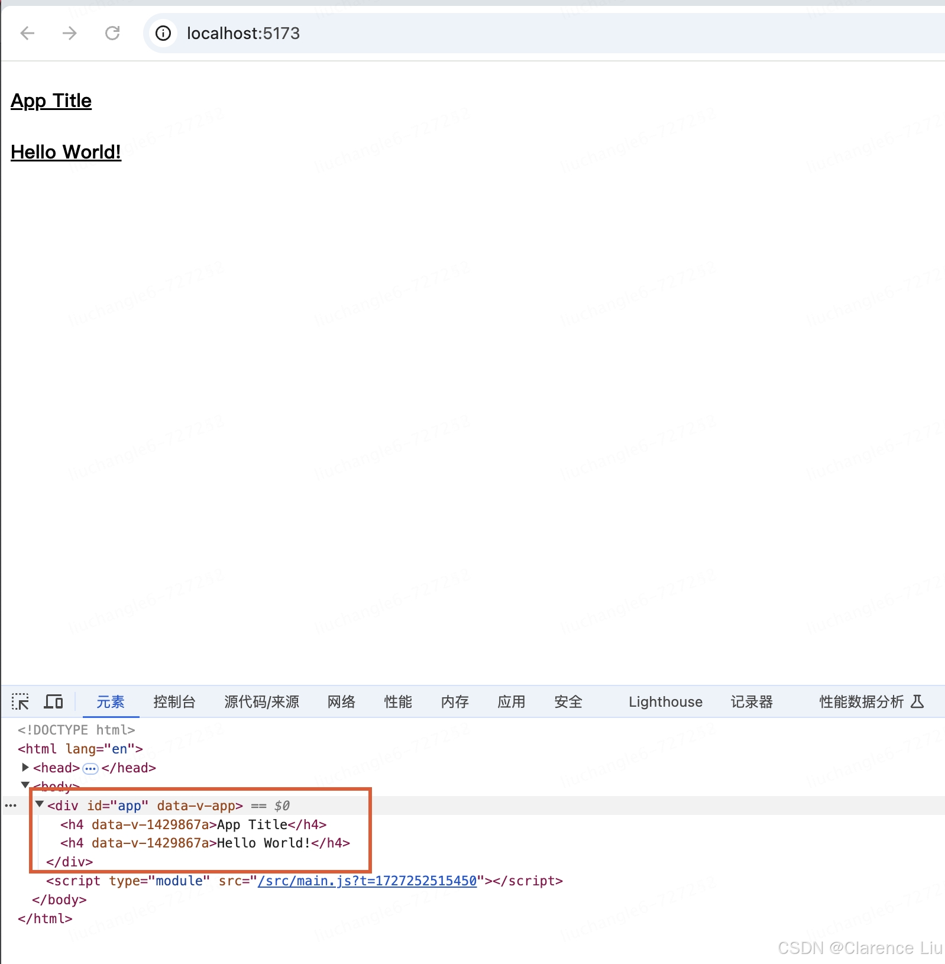Activate the inspect element picker tool
Screen dimensions: 945x964
pos(20,701)
